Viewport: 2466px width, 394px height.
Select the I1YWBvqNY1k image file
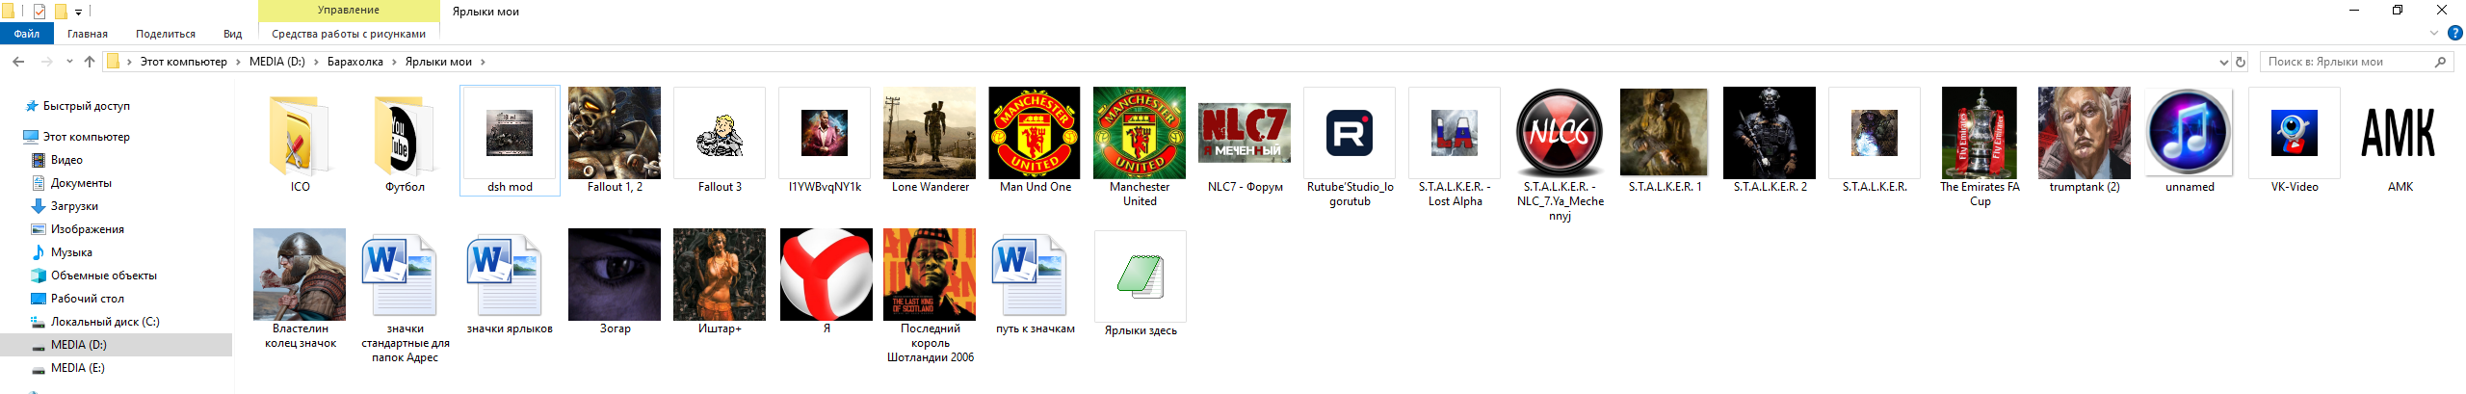pos(825,133)
